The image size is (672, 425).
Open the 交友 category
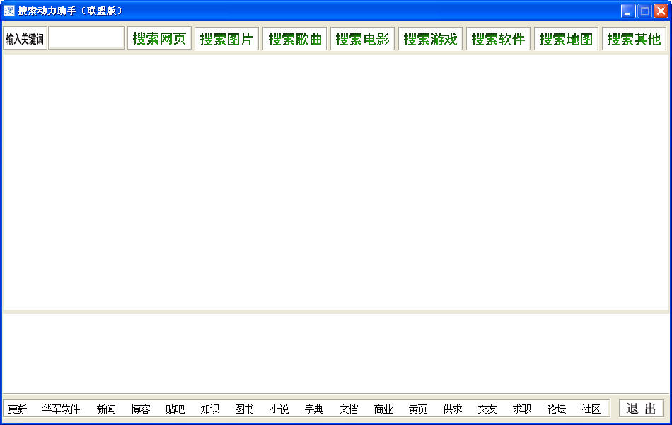(487, 409)
